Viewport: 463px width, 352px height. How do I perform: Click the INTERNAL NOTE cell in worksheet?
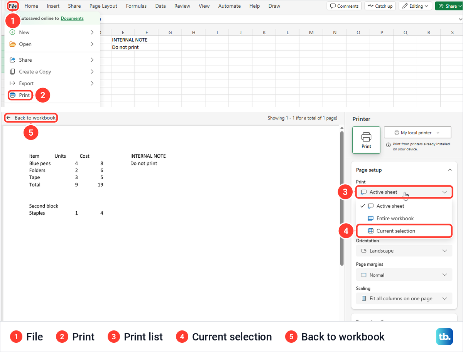click(130, 40)
